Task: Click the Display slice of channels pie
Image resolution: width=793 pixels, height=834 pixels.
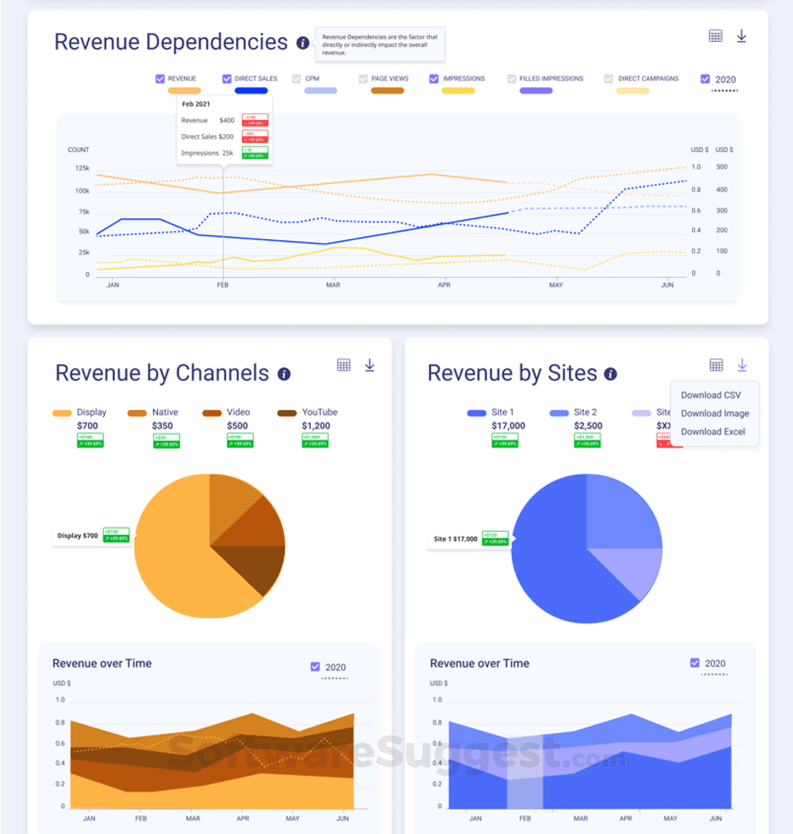Action: click(176, 564)
